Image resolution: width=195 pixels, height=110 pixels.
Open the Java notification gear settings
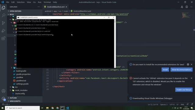click(x=188, y=64)
